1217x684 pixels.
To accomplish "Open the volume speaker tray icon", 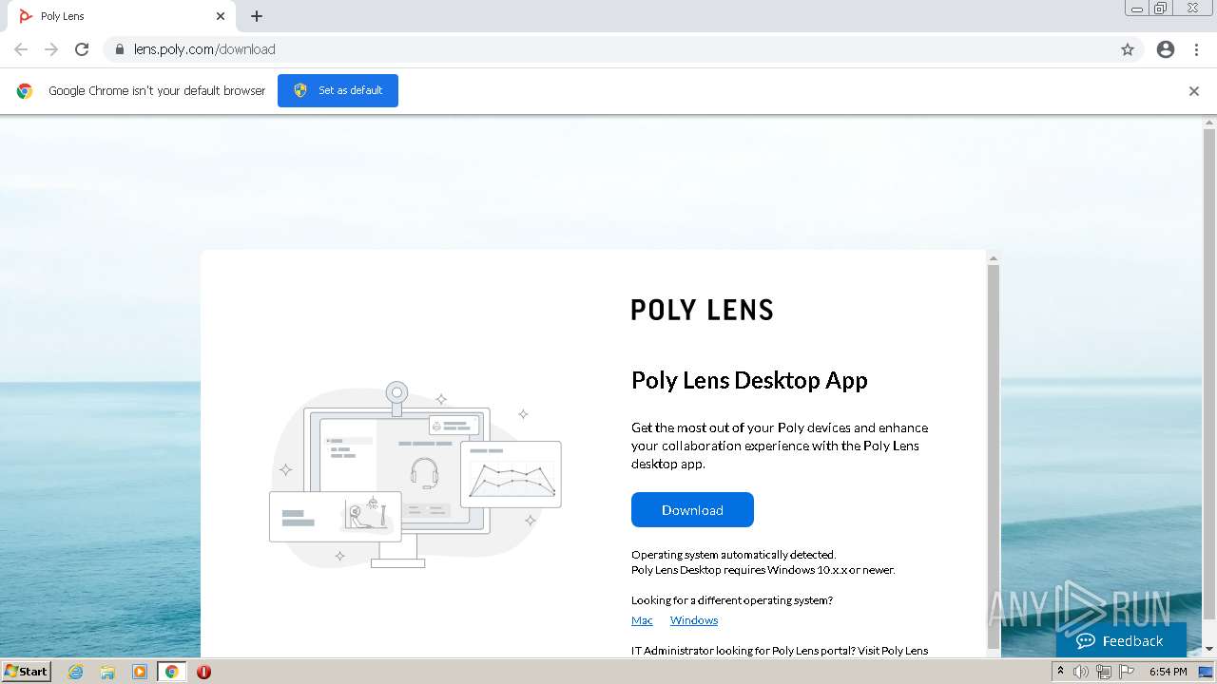I will (x=1081, y=672).
